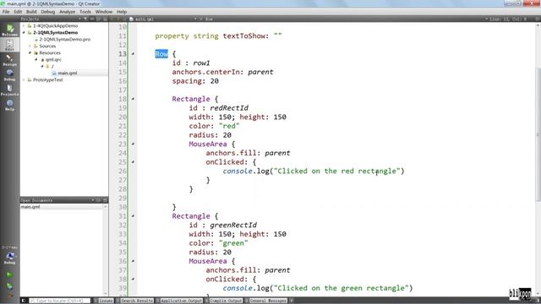Open the Build menu
This screenshot has height=304, width=541.
[31, 11]
